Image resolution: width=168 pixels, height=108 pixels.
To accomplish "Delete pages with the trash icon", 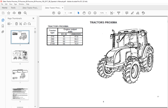I will pyautogui.click(x=17, y=24).
